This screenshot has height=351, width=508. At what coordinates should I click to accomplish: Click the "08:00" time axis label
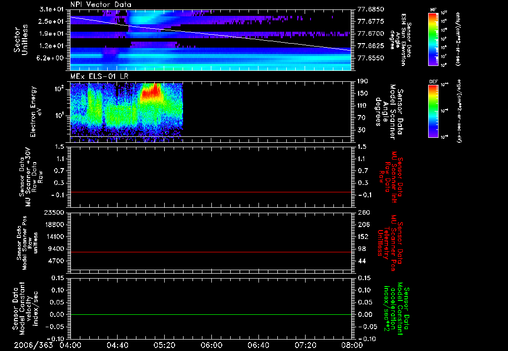click(353, 345)
